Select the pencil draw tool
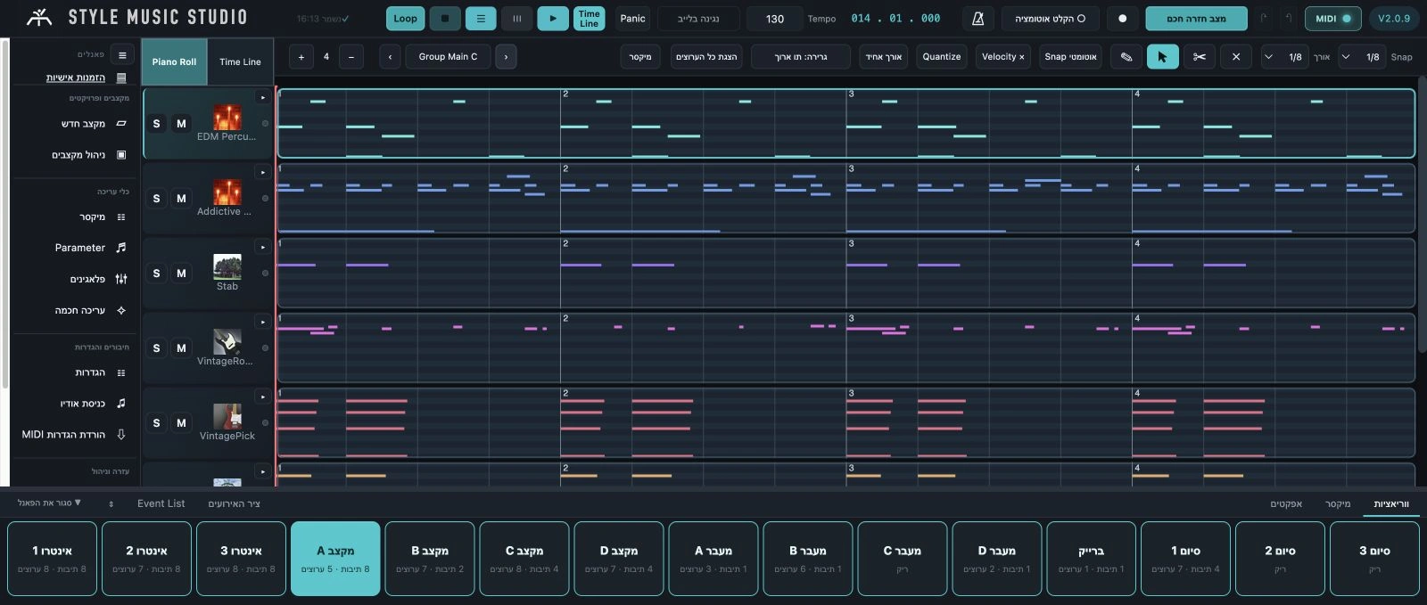 pyautogui.click(x=1126, y=57)
